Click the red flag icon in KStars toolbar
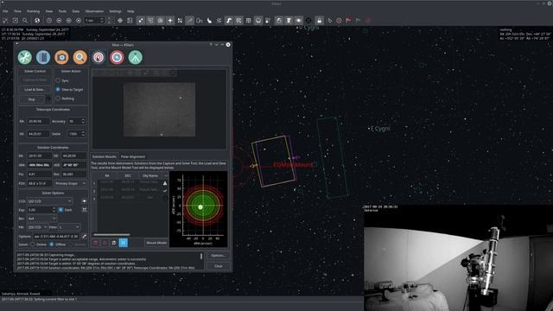The image size is (553, 311). click(348, 21)
